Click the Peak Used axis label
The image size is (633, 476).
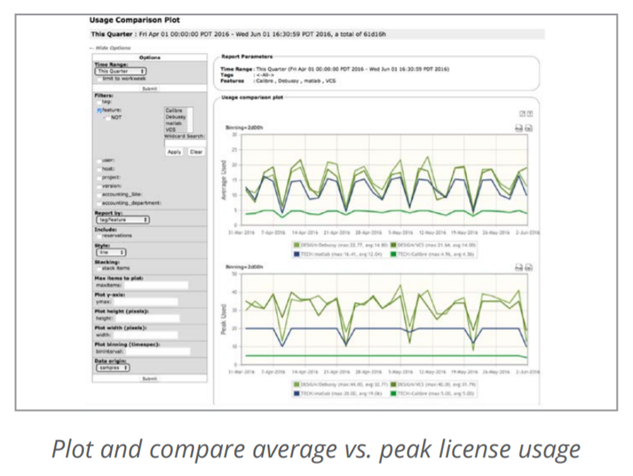click(x=223, y=320)
